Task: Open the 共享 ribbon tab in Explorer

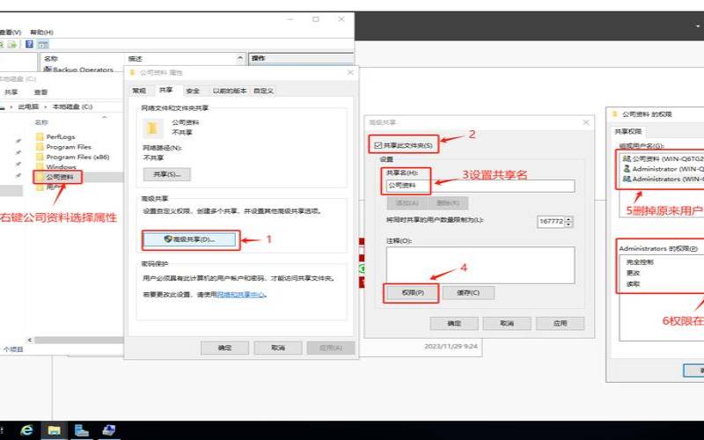Action: coord(11,92)
